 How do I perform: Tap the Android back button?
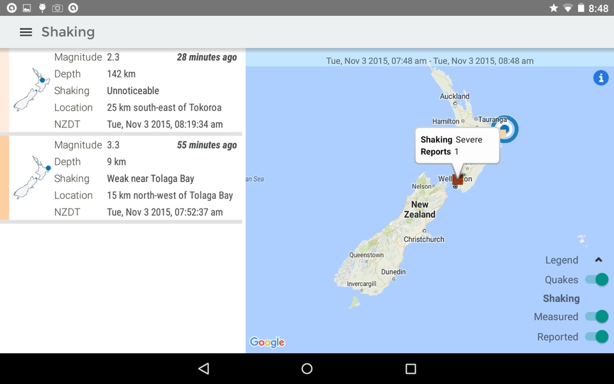(x=203, y=369)
